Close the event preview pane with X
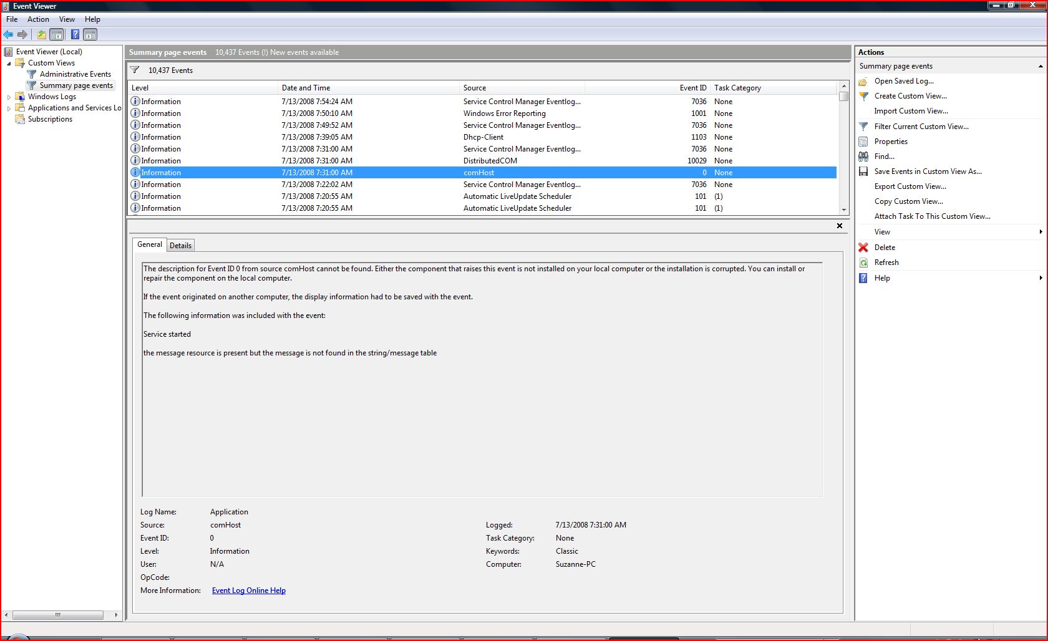Viewport: 1048px width, 641px height. tap(840, 226)
